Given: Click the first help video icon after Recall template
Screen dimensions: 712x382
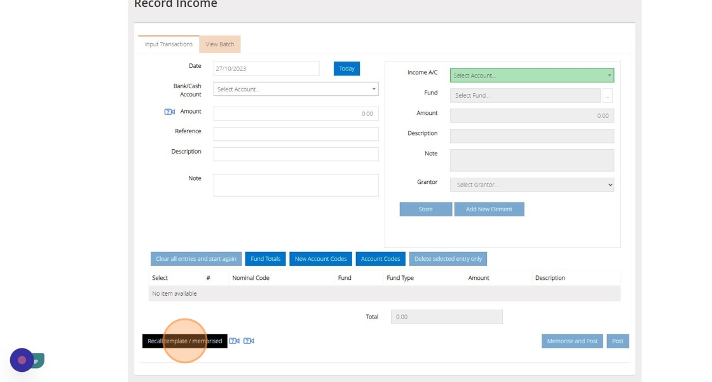Looking at the screenshot, I should coord(234,341).
